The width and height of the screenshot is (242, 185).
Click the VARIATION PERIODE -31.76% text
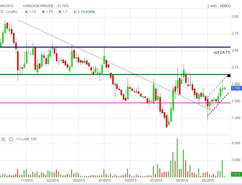pyautogui.click(x=46, y=6)
